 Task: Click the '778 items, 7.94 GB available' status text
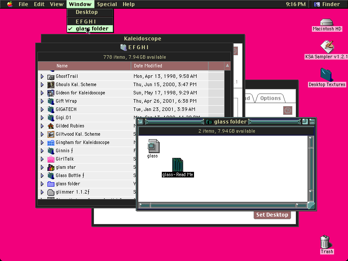pyautogui.click(x=134, y=57)
